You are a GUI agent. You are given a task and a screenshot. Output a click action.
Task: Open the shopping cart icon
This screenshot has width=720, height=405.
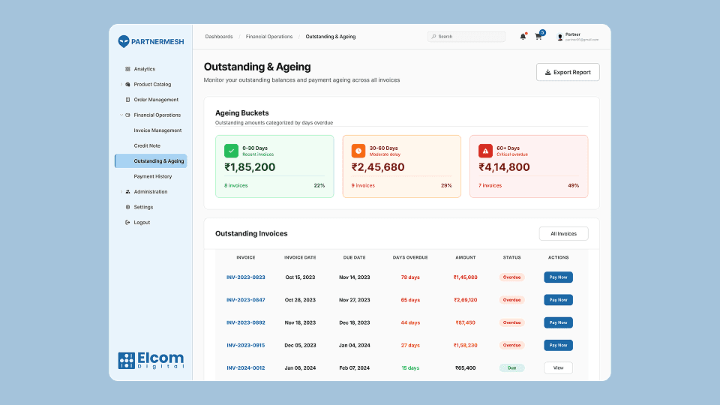tap(538, 37)
